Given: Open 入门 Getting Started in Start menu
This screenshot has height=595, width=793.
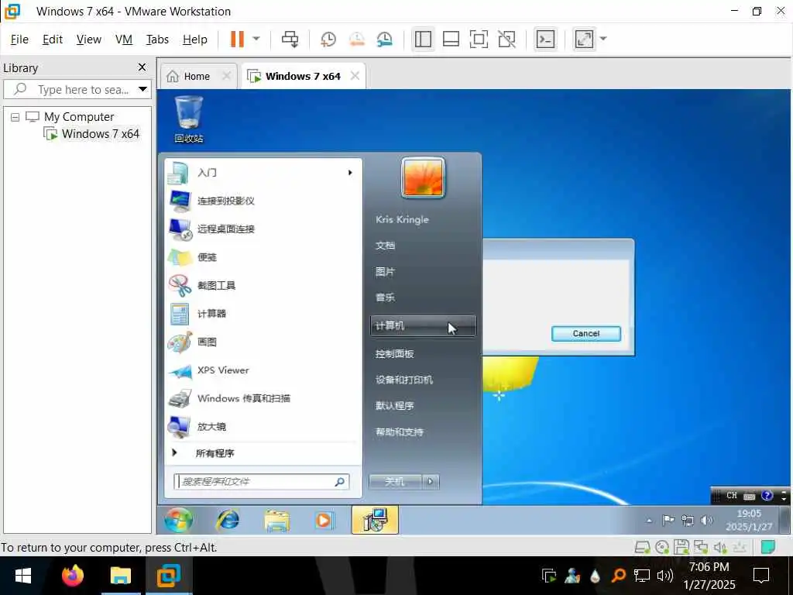Looking at the screenshot, I should 263,173.
